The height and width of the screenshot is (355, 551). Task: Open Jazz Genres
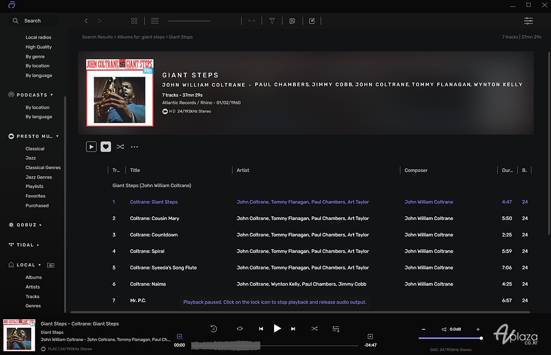39,177
